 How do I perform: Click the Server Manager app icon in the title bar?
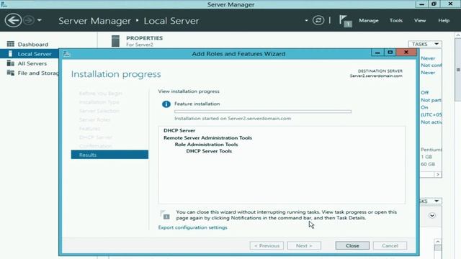pyautogui.click(x=4, y=4)
